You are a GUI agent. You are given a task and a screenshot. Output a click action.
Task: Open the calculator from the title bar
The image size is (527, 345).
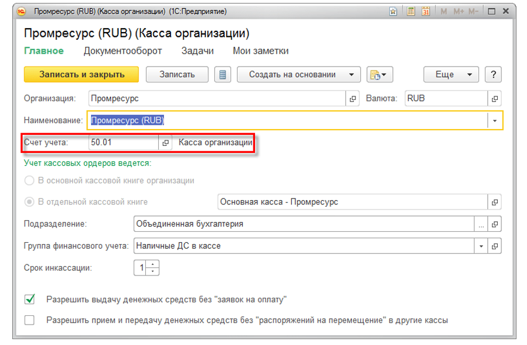411,11
